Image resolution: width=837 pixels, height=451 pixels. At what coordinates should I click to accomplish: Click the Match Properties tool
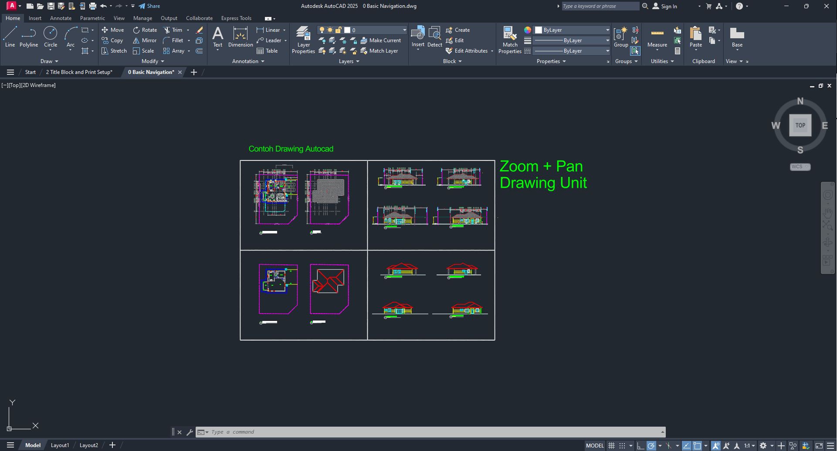pos(509,38)
